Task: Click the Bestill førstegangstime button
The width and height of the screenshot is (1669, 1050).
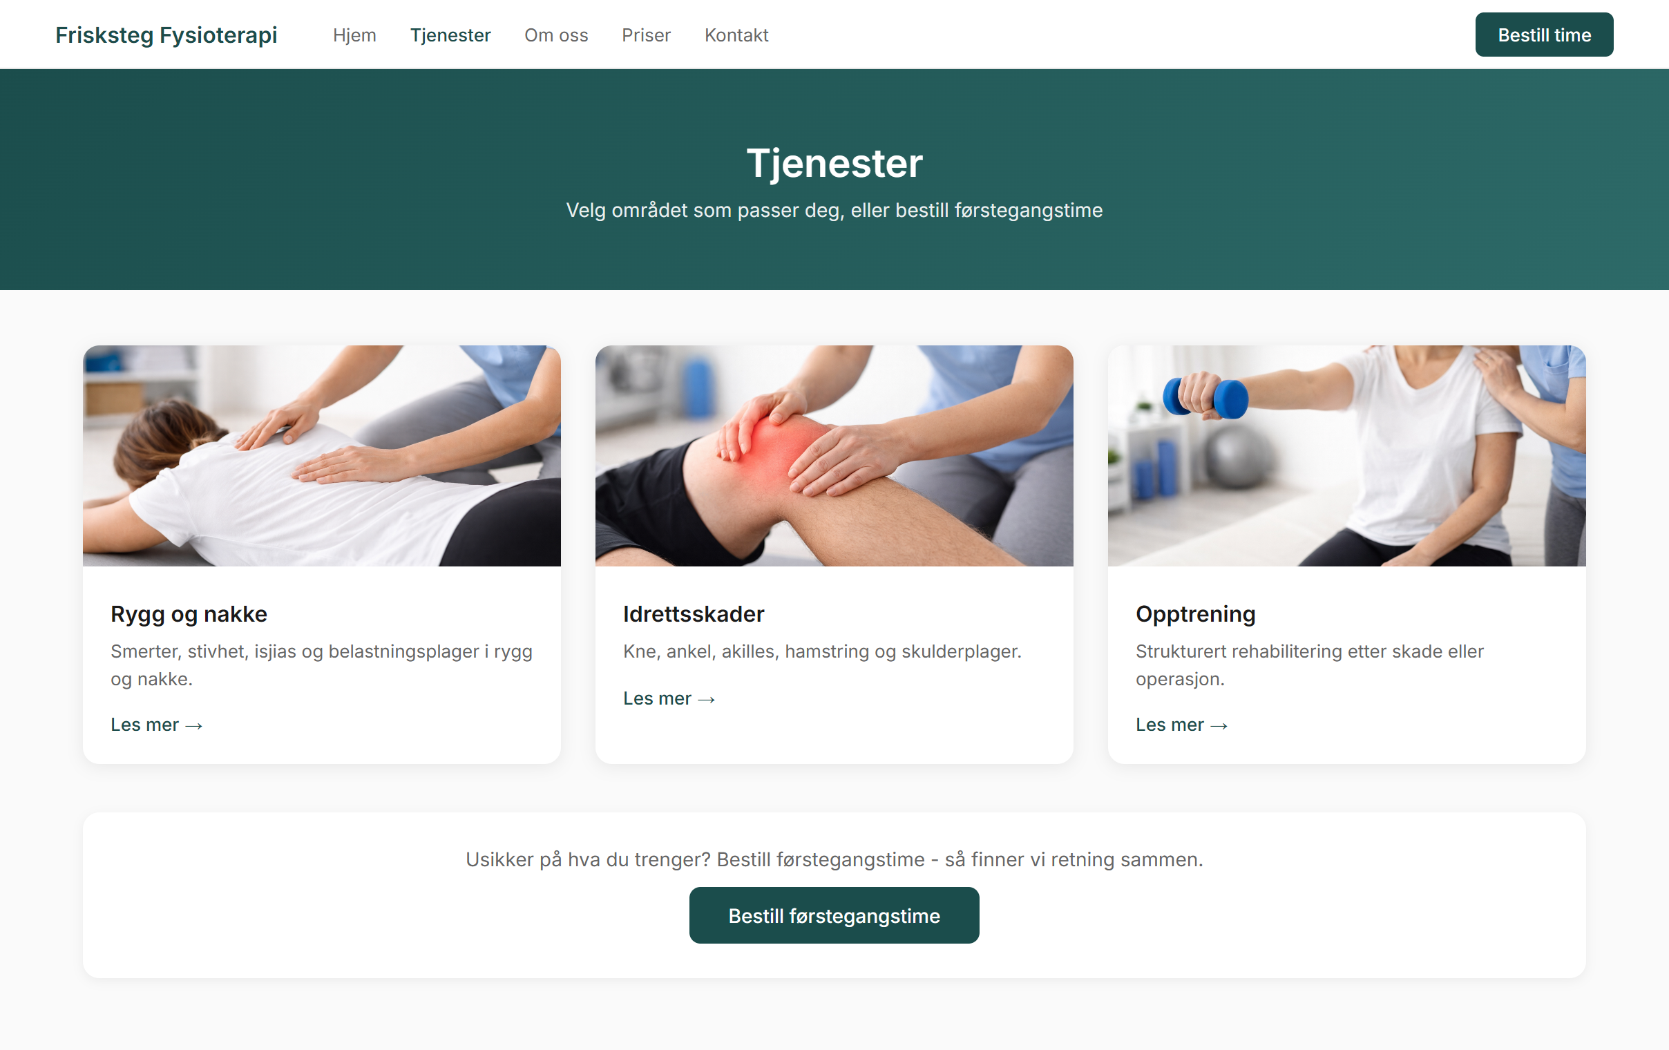Action: coord(834,915)
